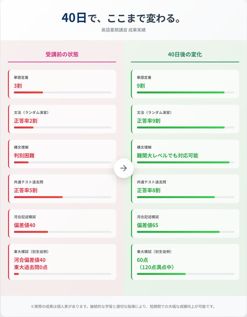247x317 pixels.
Task: Open the 文法 正答率2割 card
Action: click(x=62, y=119)
